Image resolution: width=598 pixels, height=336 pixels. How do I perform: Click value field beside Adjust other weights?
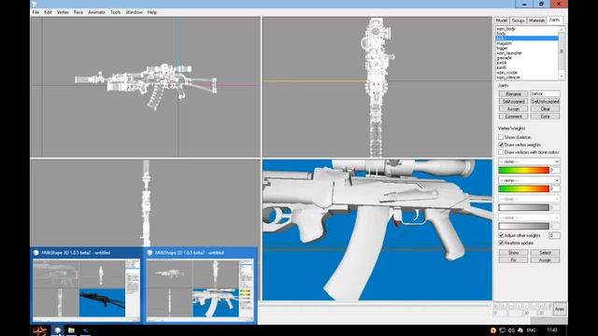pyautogui.click(x=554, y=235)
